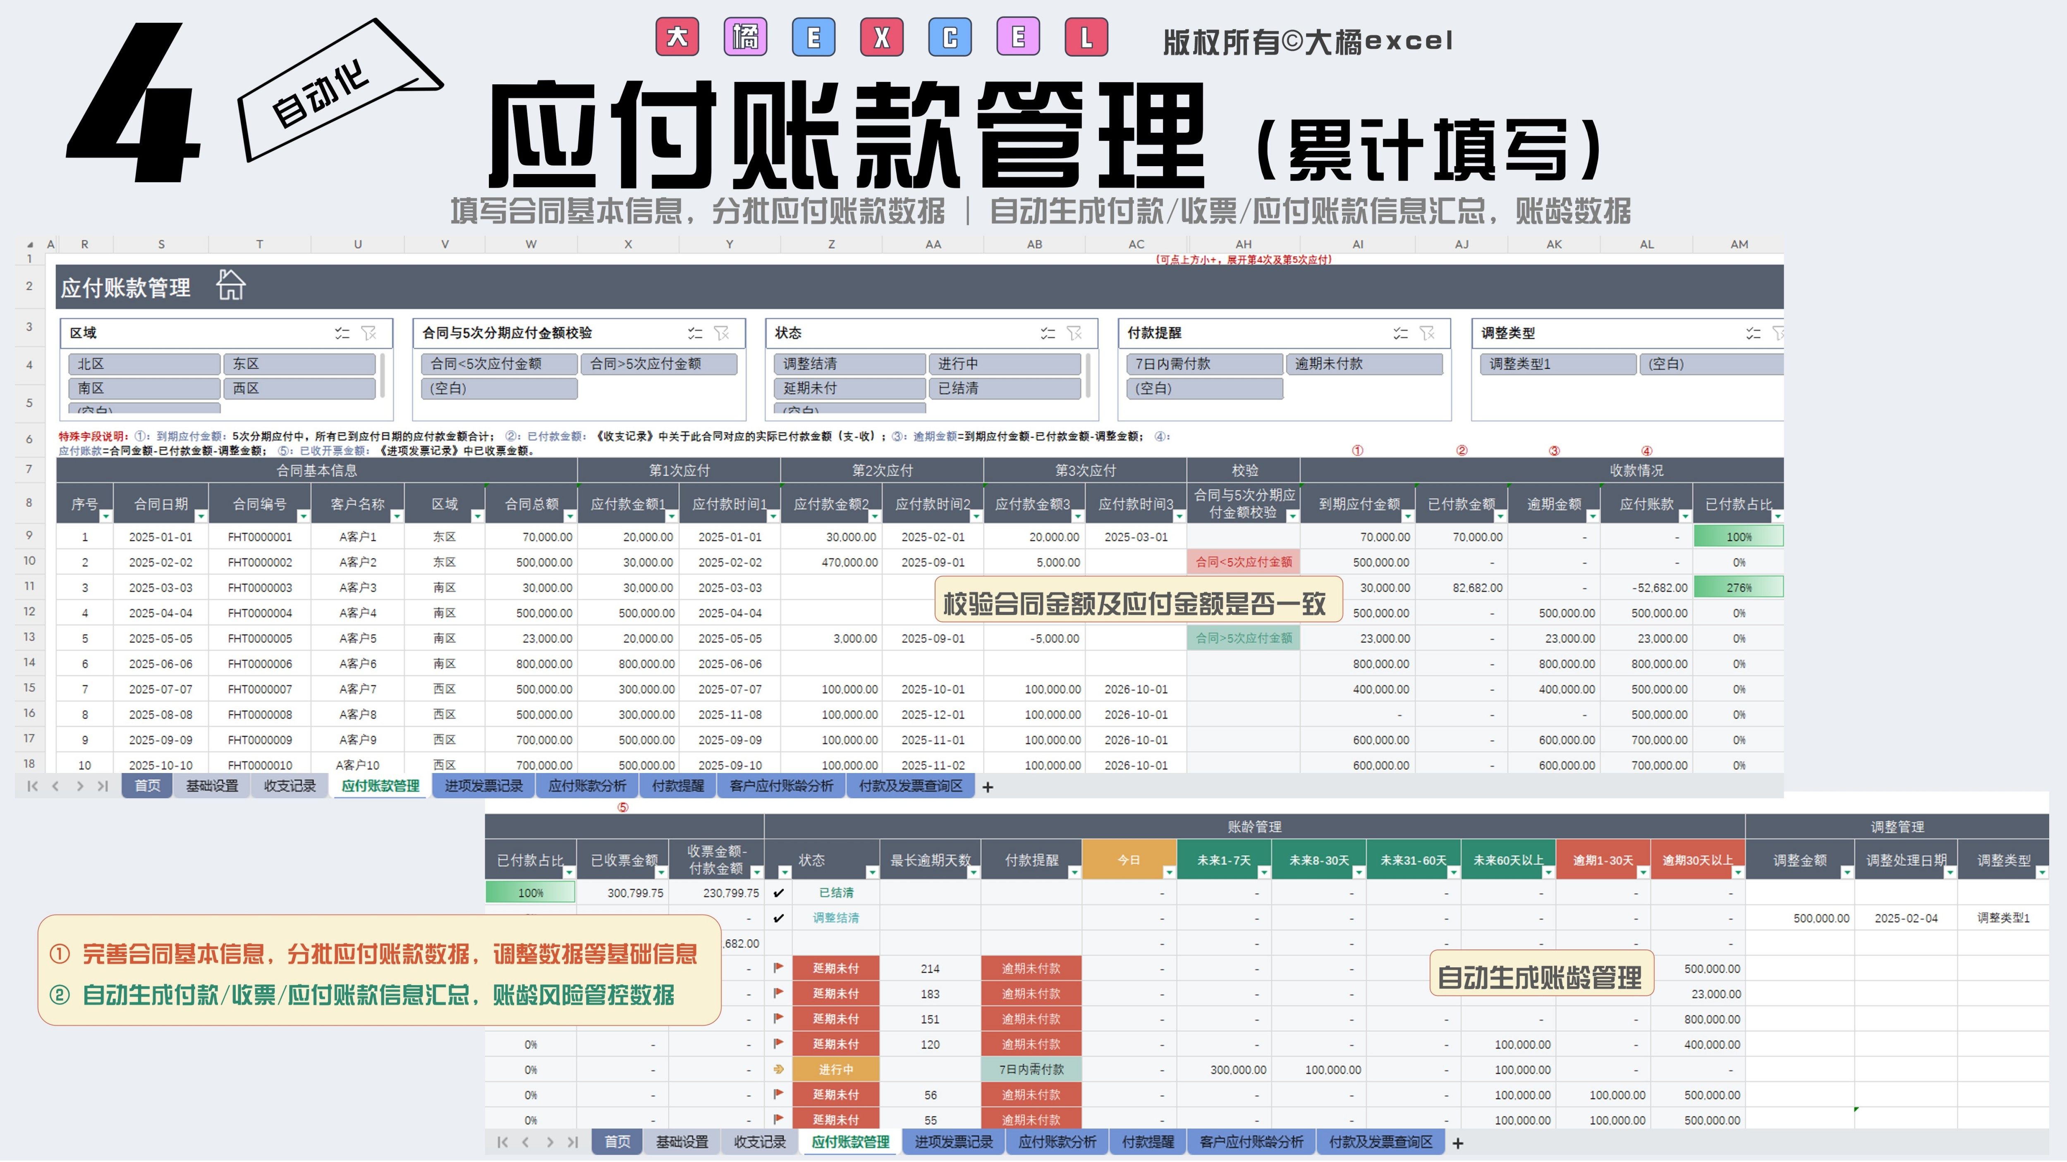Viewport: 2067px width, 1162px height.
Task: Clear filter on the 区域 slicer
Action: coord(369,333)
